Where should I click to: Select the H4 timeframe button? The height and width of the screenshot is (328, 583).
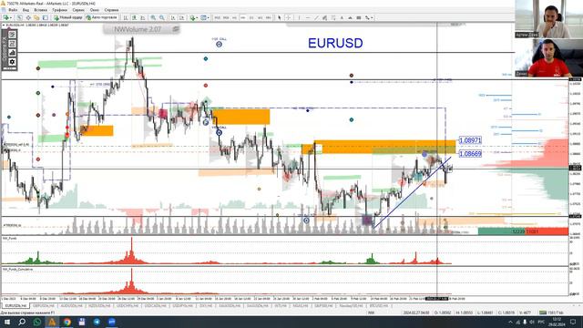[243, 17]
